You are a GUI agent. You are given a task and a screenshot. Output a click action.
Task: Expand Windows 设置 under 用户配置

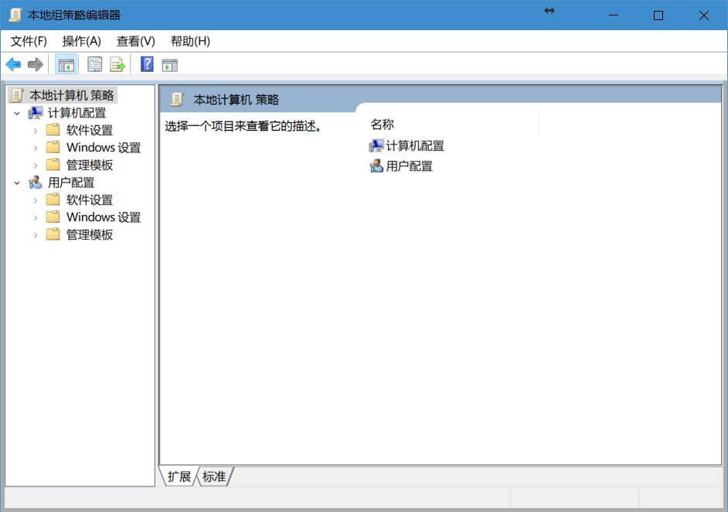pyautogui.click(x=36, y=218)
